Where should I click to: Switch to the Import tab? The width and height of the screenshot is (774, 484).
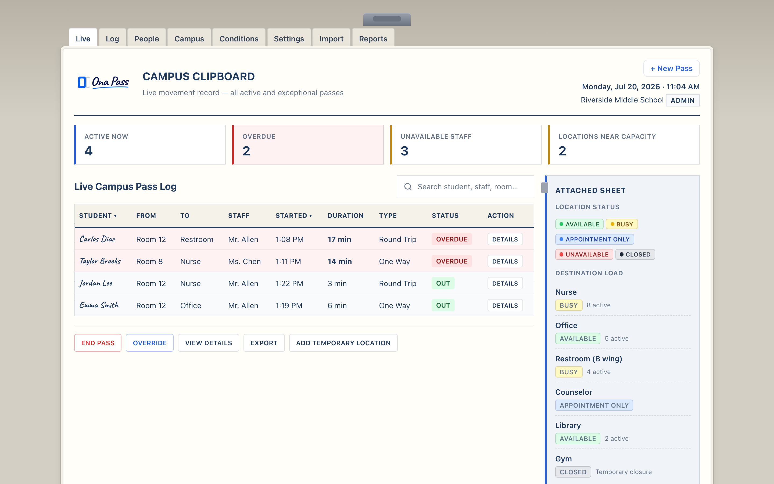click(331, 38)
